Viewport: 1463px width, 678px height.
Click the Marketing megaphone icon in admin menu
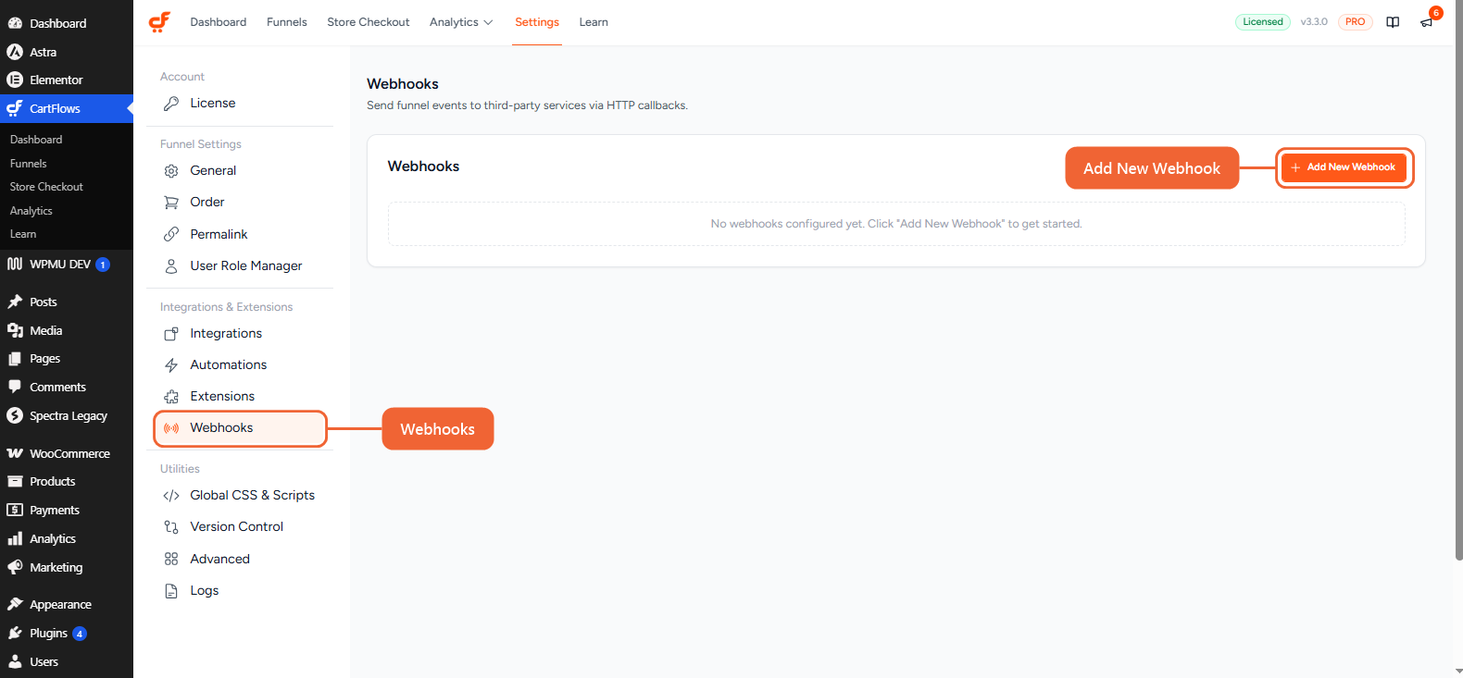point(15,567)
